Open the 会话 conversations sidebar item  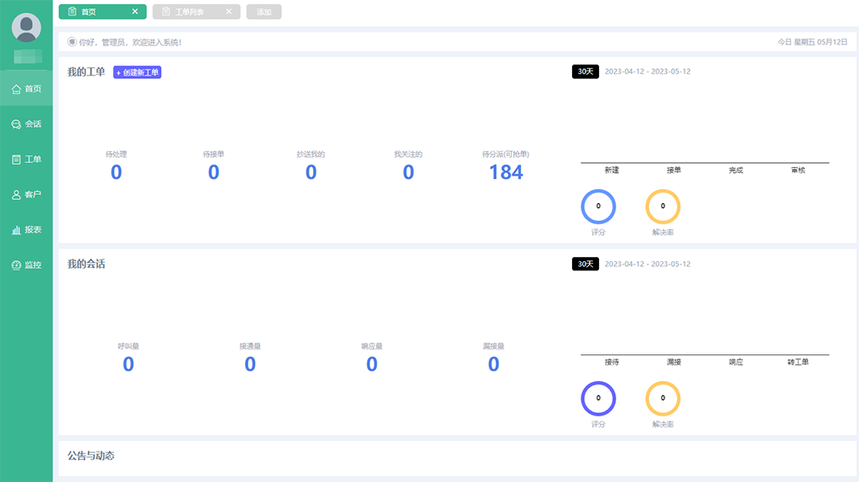tap(26, 124)
